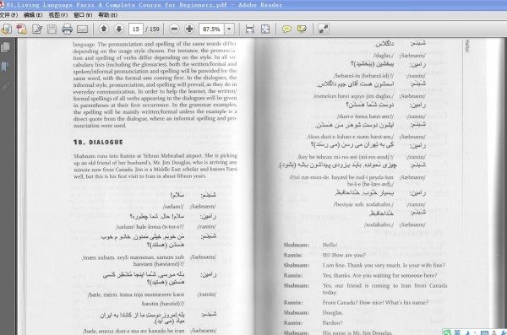Click the line "Hi! How are you?"
The width and height of the screenshot is (507, 335).
pos(344,255)
